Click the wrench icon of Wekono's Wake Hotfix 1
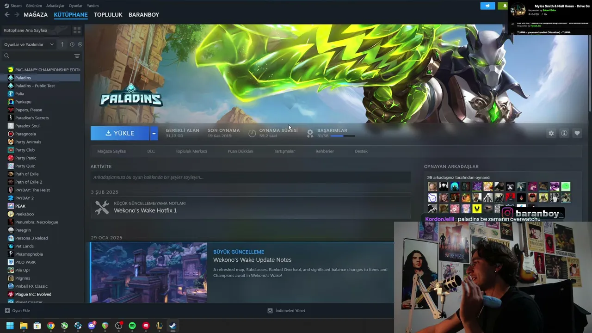 pos(102,207)
